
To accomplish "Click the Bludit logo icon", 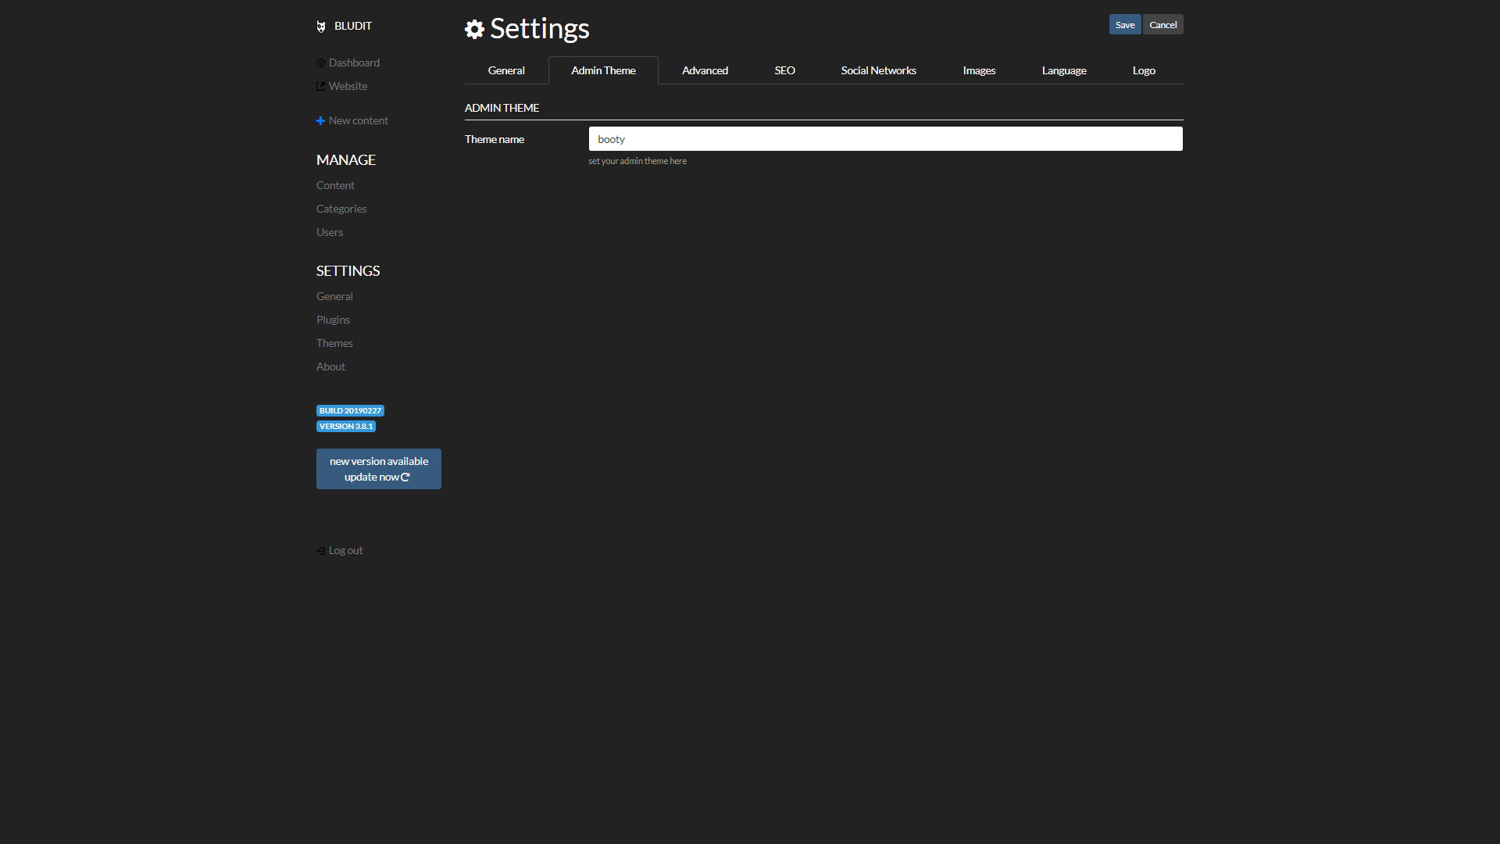I will [x=321, y=26].
